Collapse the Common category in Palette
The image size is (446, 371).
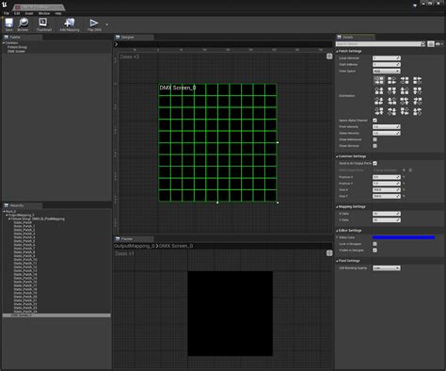point(4,43)
